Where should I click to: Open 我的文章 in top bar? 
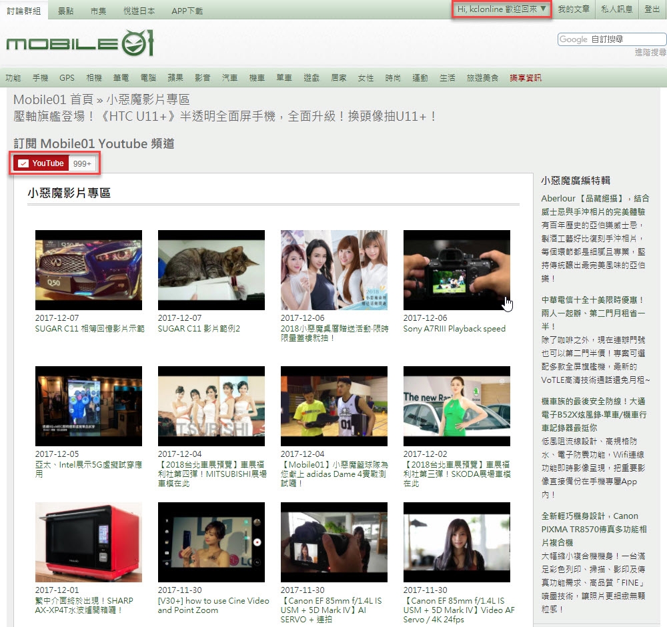(x=574, y=9)
